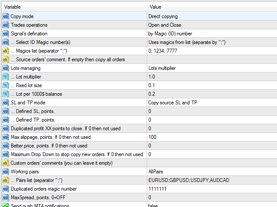The width and height of the screenshot is (277, 207).
Task: Open the Lots multiplier value dropdown
Action: [212, 68]
